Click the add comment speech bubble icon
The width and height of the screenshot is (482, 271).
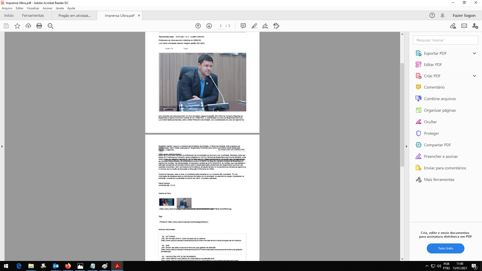pyautogui.click(x=243, y=26)
